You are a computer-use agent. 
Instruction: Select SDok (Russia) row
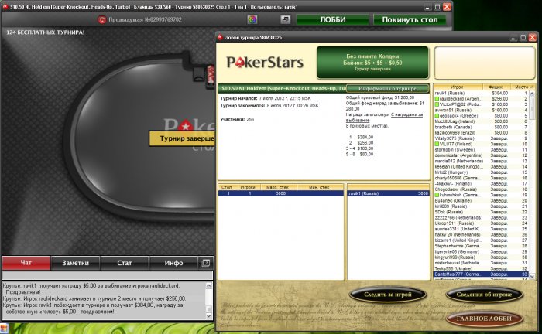[481, 212]
